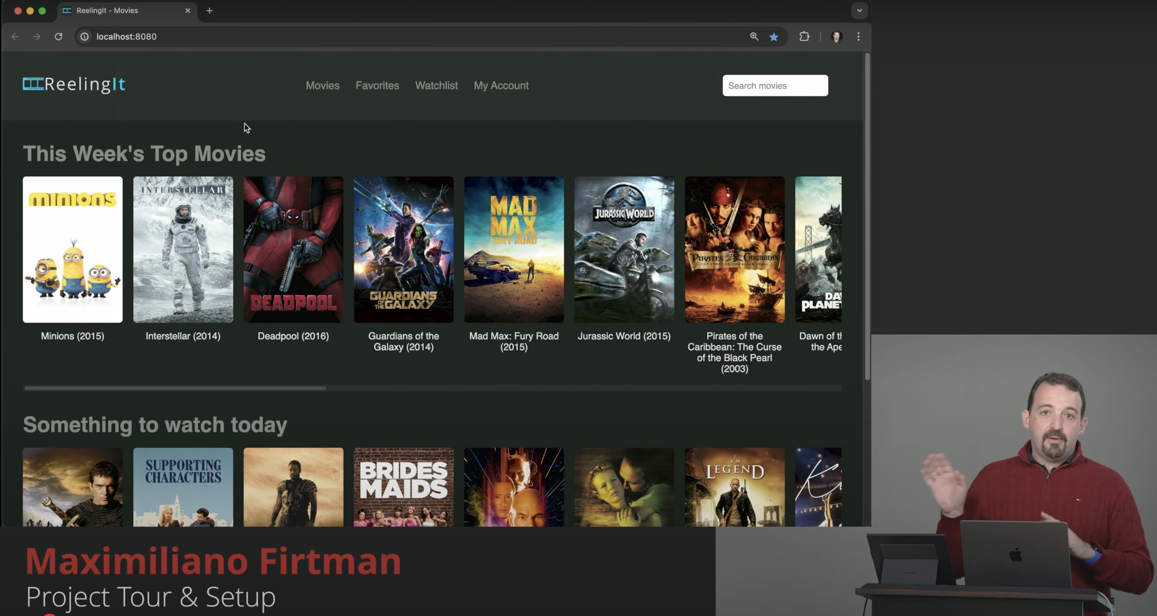This screenshot has height=616, width=1157.
Task: Open a new tab with plus button
Action: point(209,10)
